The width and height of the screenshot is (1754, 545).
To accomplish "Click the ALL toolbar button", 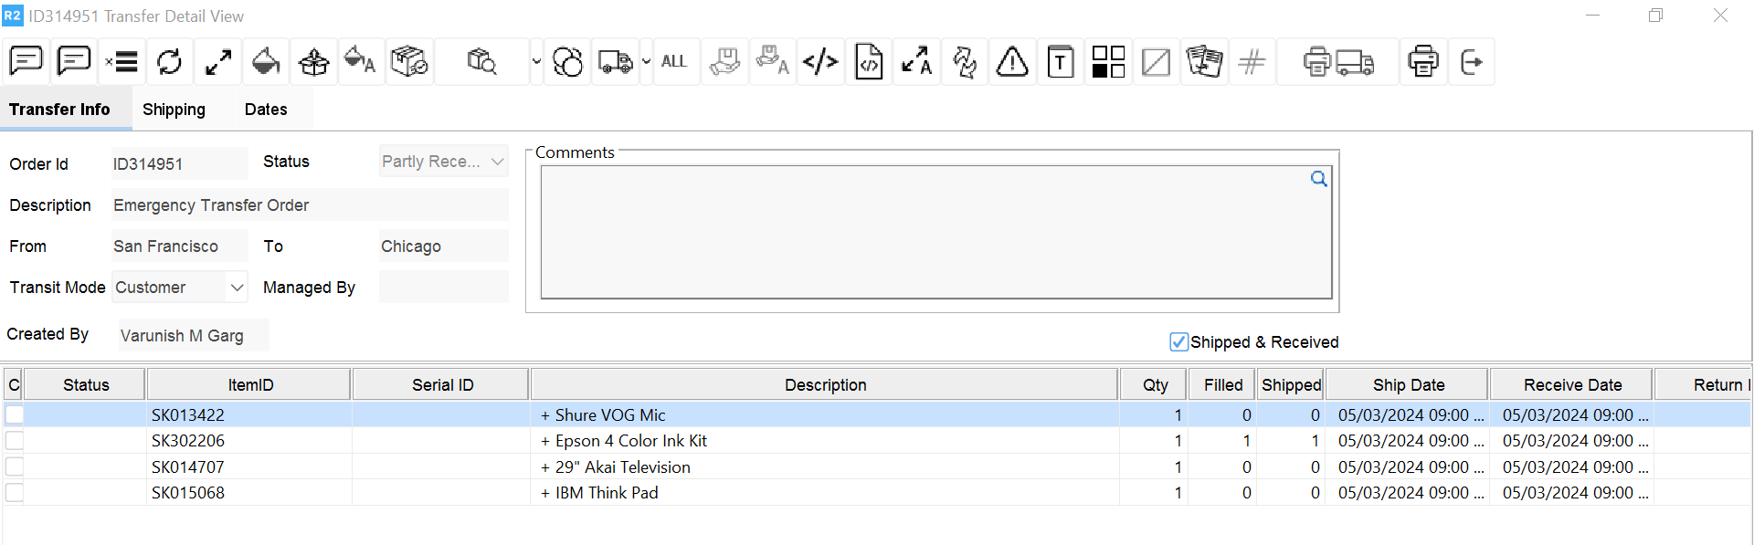I will tap(674, 62).
